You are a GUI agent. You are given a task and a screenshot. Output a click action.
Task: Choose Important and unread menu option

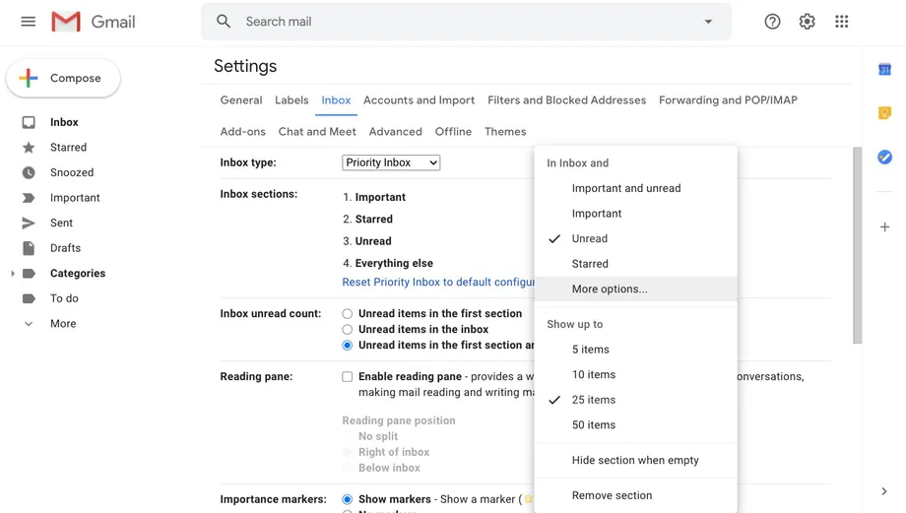tap(635, 188)
